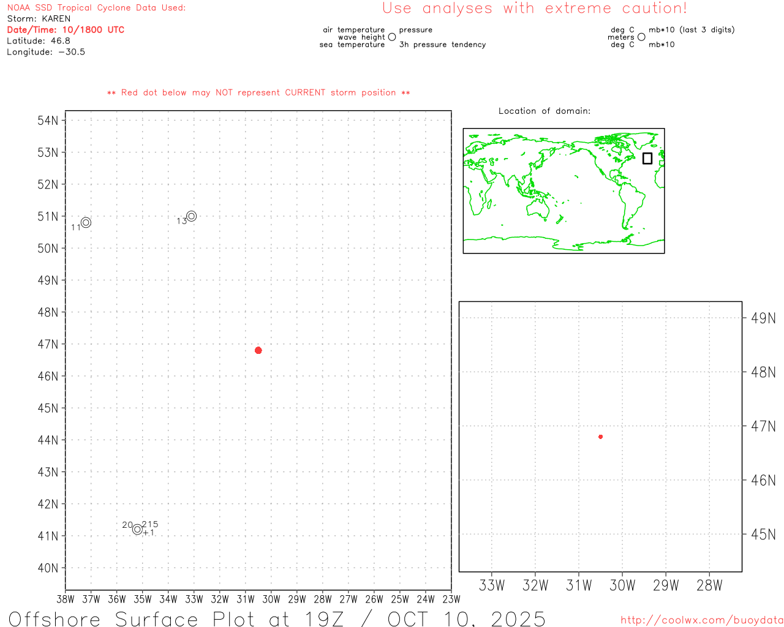Click the red dot disclaimer text above map
Image resolution: width=784 pixels, height=627 pixels.
[x=258, y=92]
